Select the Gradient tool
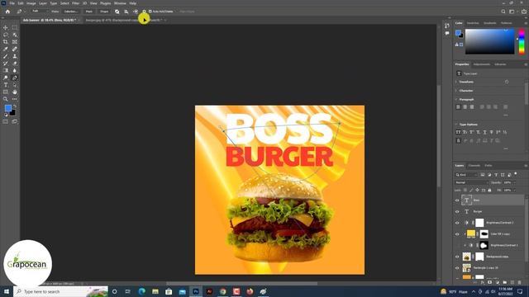Viewport: 529px width, 297px height. [x=6, y=70]
